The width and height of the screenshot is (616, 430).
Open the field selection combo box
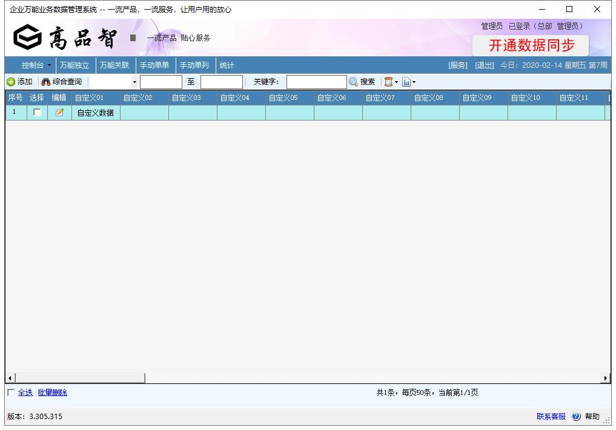tap(114, 82)
